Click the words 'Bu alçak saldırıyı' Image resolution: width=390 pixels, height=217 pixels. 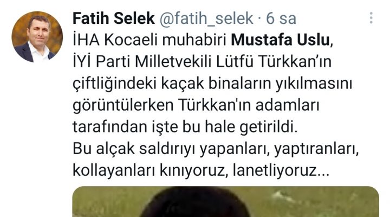134,149
